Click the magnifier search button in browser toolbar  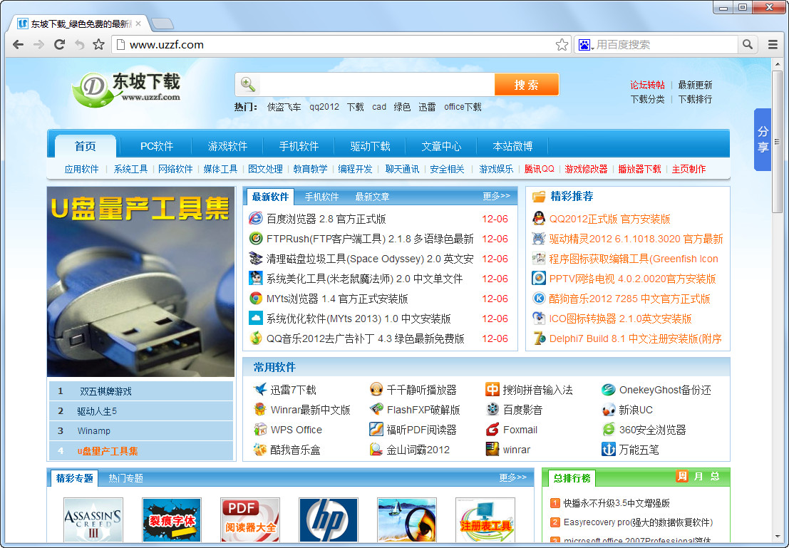[x=748, y=45]
